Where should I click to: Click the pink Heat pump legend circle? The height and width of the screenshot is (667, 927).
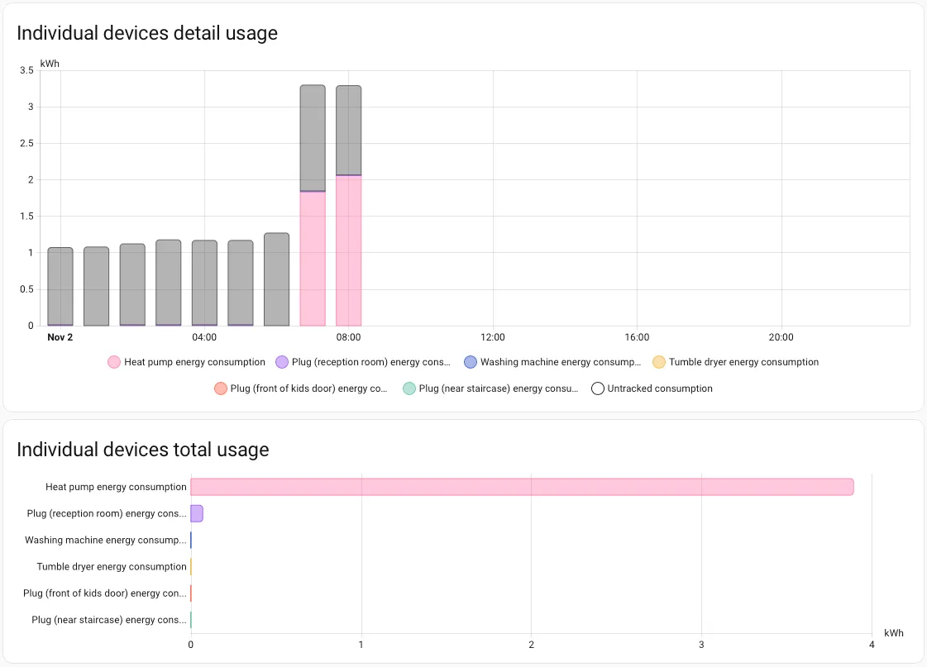(x=114, y=362)
